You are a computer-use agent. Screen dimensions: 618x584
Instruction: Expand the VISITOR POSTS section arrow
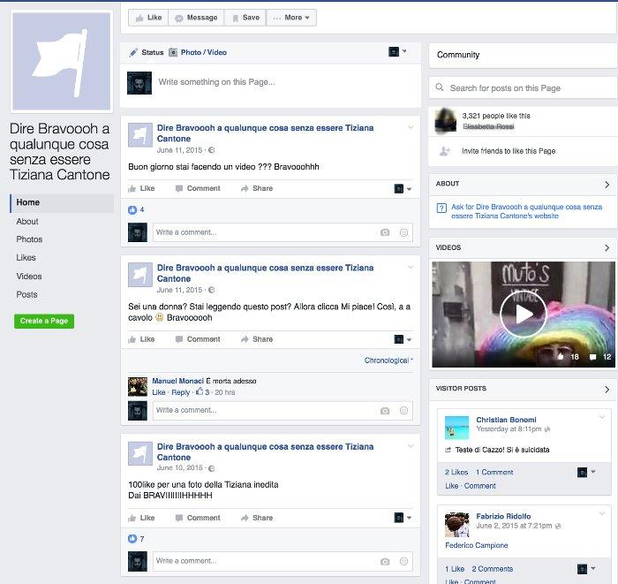[x=607, y=390]
